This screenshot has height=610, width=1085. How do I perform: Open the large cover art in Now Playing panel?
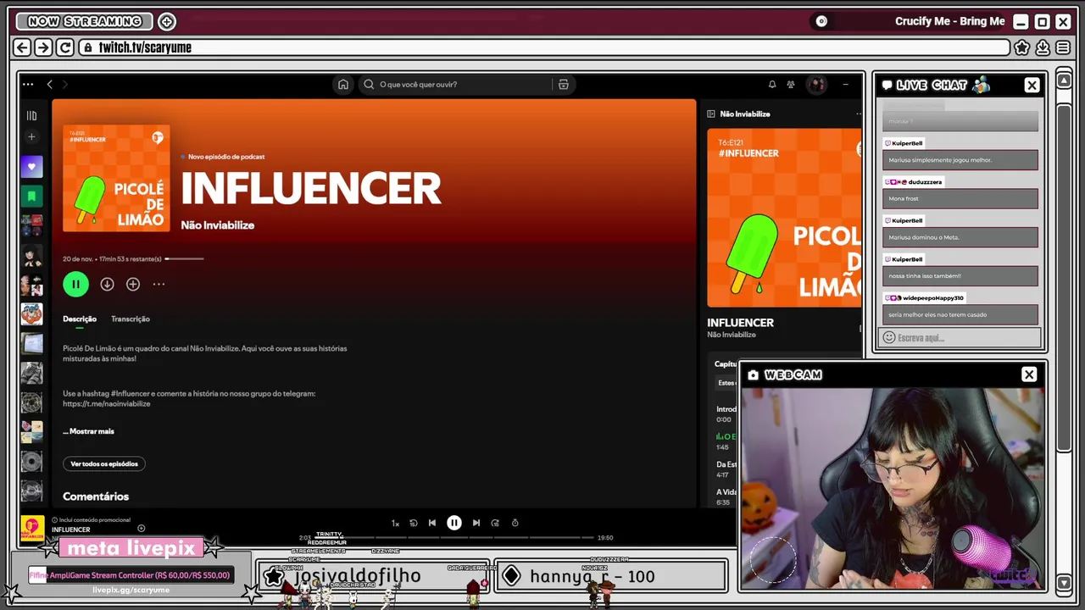pyautogui.click(x=784, y=218)
